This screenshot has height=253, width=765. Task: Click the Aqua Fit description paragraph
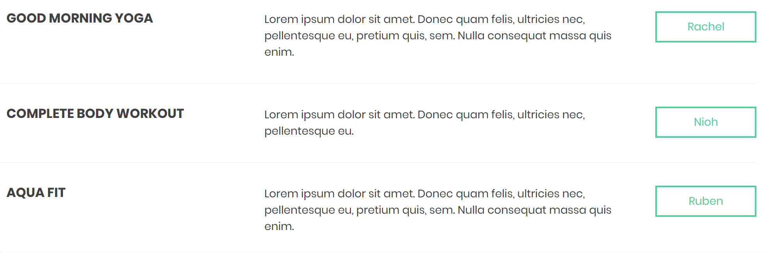coord(437,210)
